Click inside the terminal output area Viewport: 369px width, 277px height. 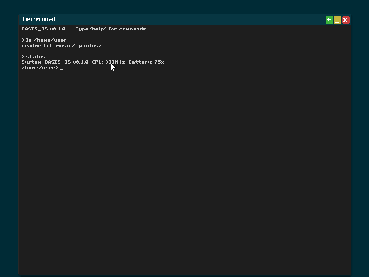[x=184, y=148]
